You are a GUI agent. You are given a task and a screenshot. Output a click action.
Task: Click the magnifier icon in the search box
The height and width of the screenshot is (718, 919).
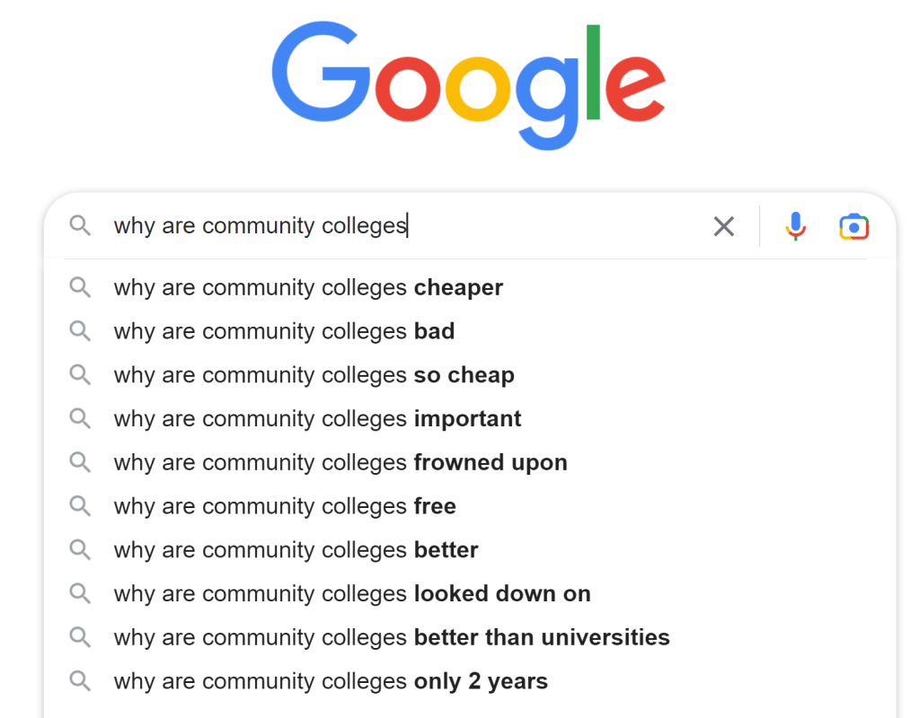tap(81, 225)
